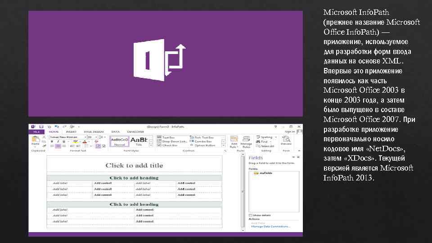The image size is (432, 243).
Task: Click Select All in Editing group
Action: tap(265, 146)
